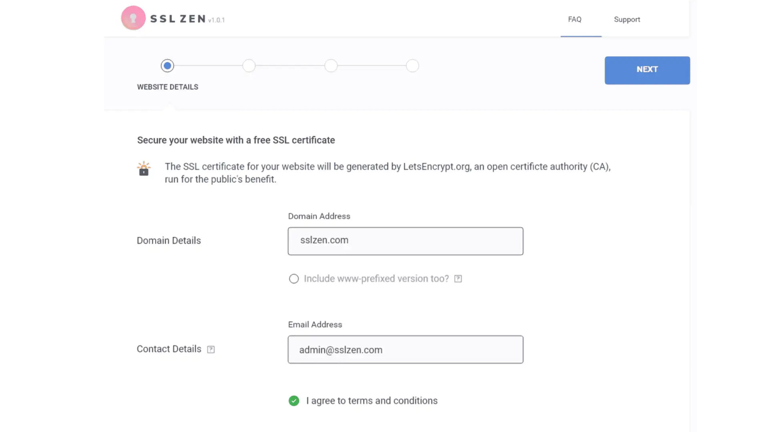Viewport: 769px width, 432px height.
Task: Click the WEBSITE DETAILS step label
Action: click(x=167, y=87)
